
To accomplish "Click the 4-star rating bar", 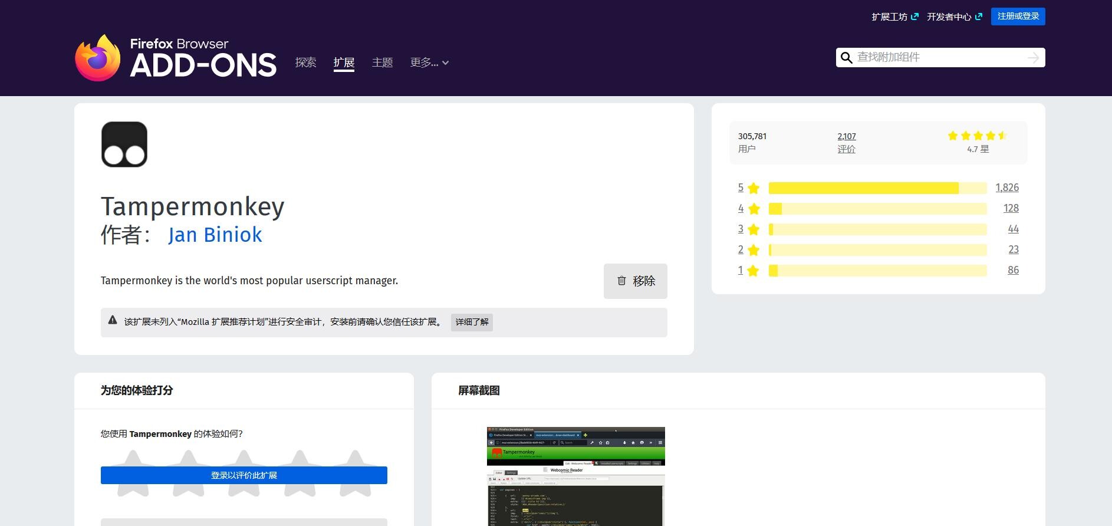I will pyautogui.click(x=877, y=209).
